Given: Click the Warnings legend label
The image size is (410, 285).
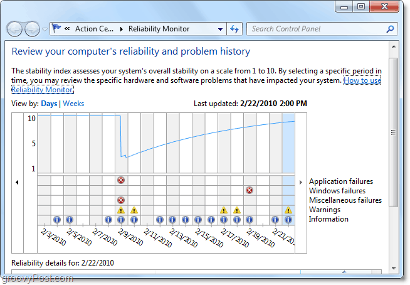Looking at the screenshot, I should [325, 210].
